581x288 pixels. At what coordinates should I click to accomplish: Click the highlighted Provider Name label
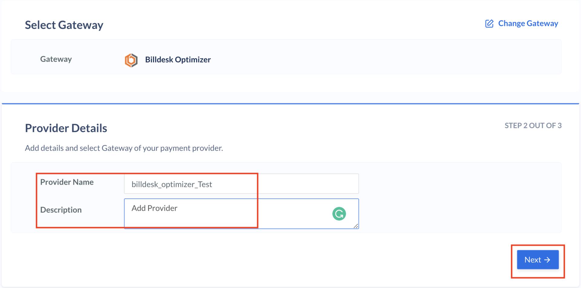click(67, 182)
